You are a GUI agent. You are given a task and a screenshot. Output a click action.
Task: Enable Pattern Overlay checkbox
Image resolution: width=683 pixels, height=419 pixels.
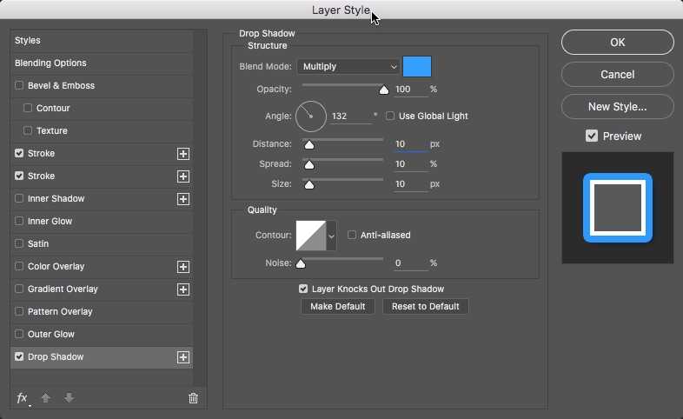19,311
